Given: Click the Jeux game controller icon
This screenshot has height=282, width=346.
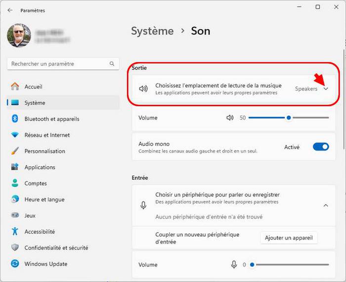Looking at the screenshot, I should pos(15,215).
